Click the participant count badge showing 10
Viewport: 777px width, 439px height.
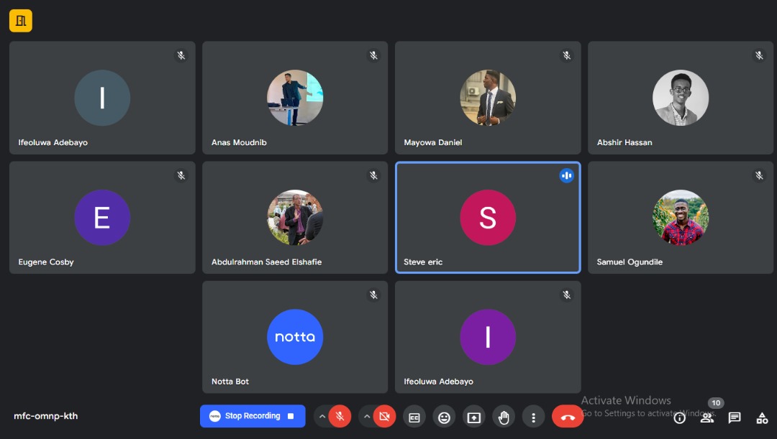[716, 403]
